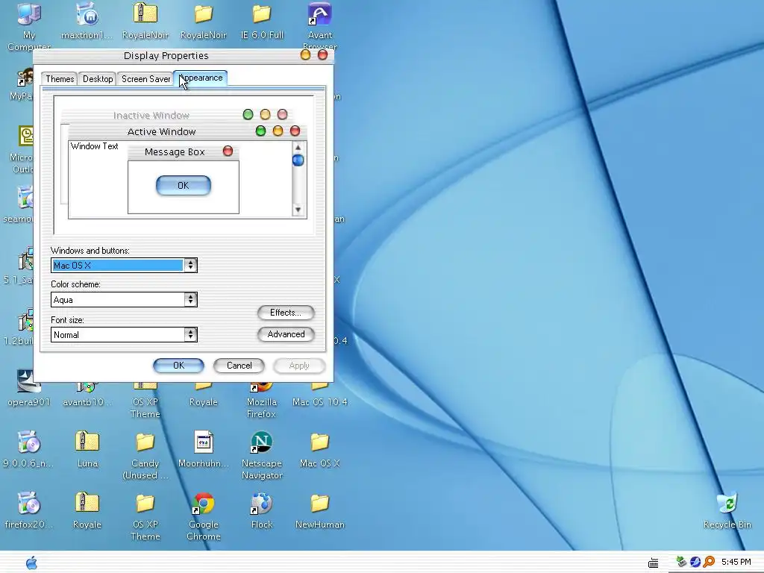Select the bottom-row OS XP Theme folder

pyautogui.click(x=145, y=504)
